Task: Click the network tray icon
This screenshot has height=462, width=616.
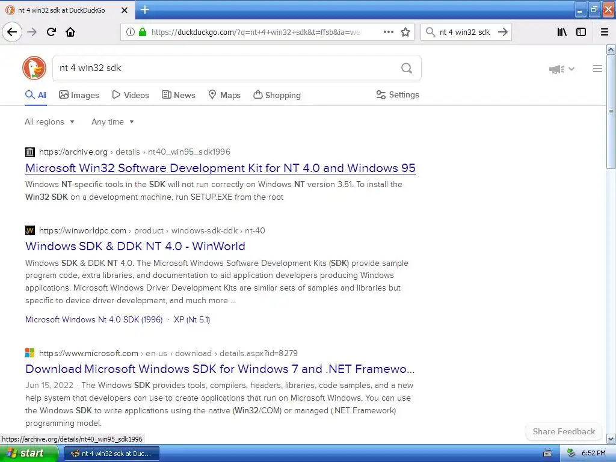Action: [x=571, y=454]
